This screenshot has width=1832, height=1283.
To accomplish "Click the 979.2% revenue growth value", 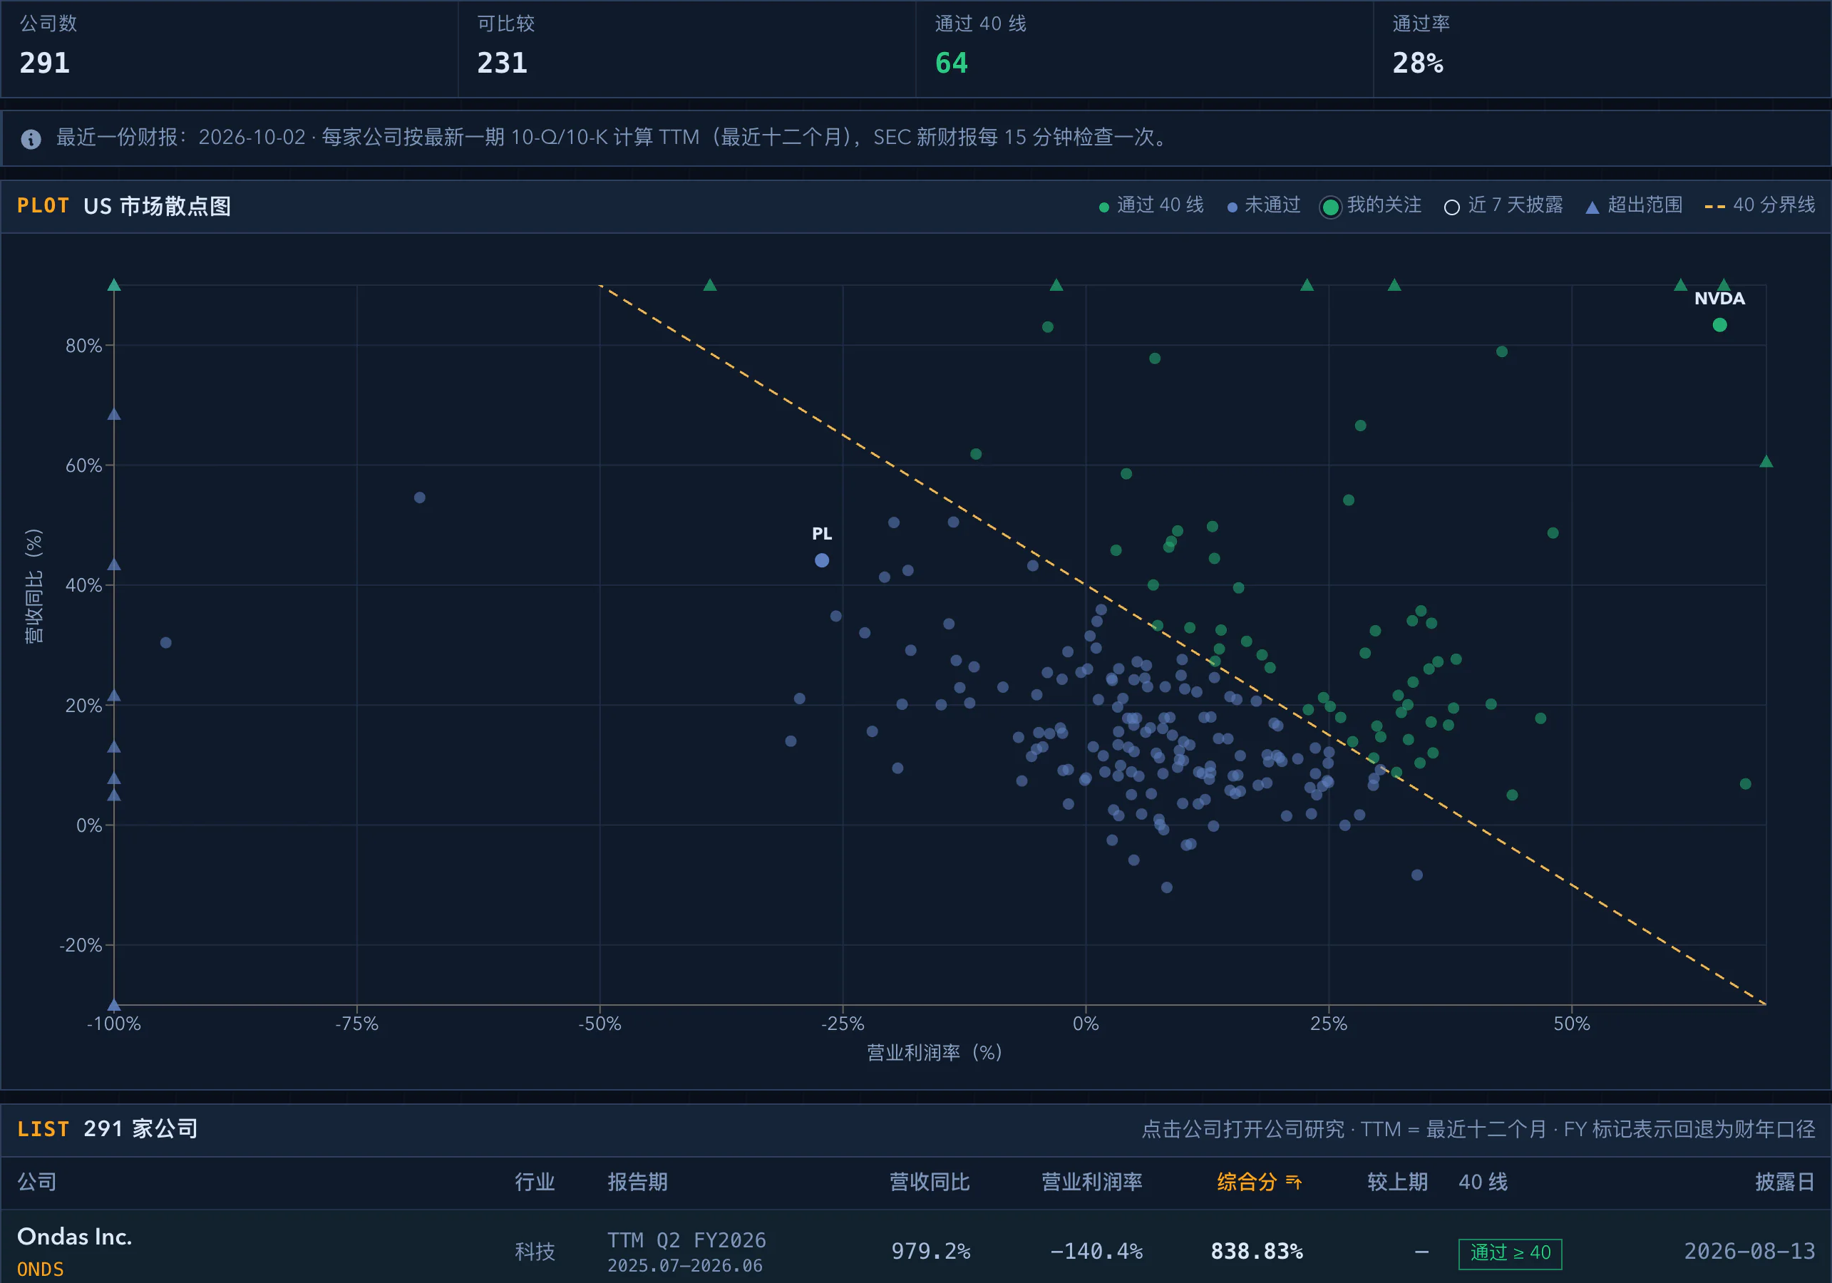I will click(930, 1251).
